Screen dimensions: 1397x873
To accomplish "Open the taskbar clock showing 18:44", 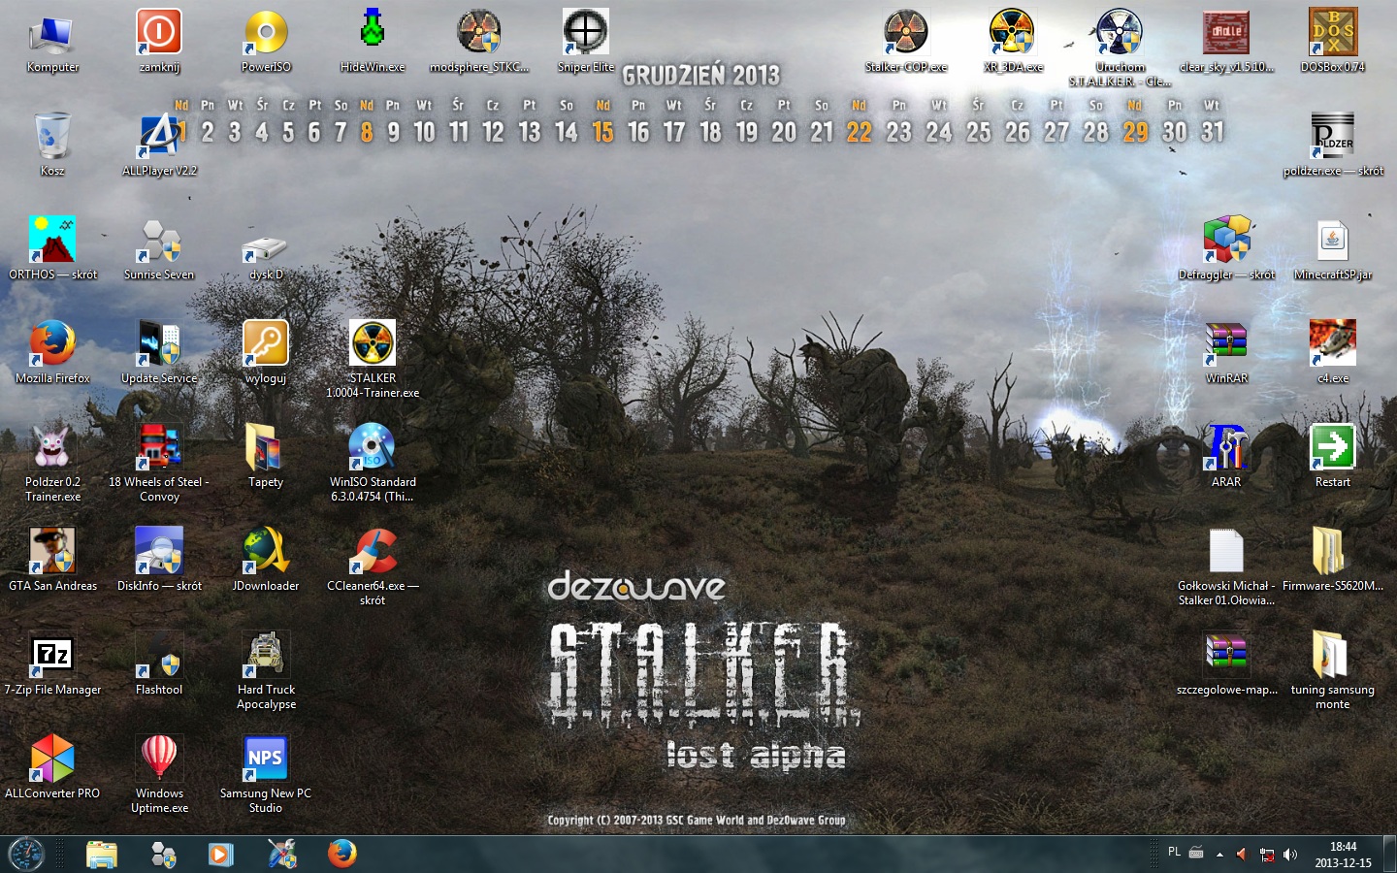I will point(1343,855).
